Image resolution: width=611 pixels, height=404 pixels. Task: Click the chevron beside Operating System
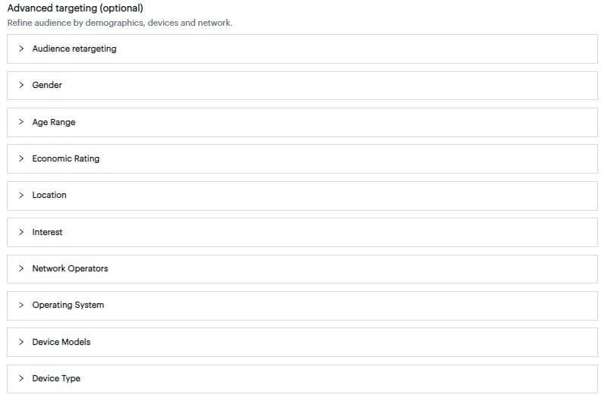pyautogui.click(x=21, y=305)
